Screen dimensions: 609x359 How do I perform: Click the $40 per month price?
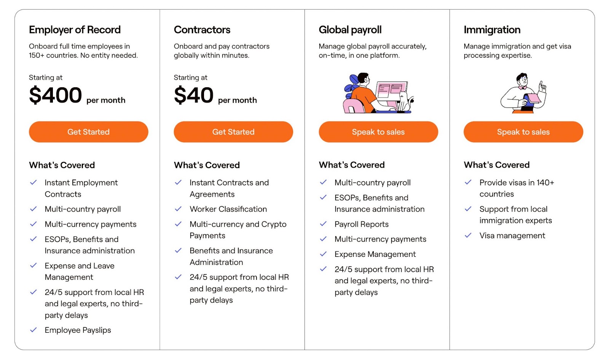click(x=215, y=95)
